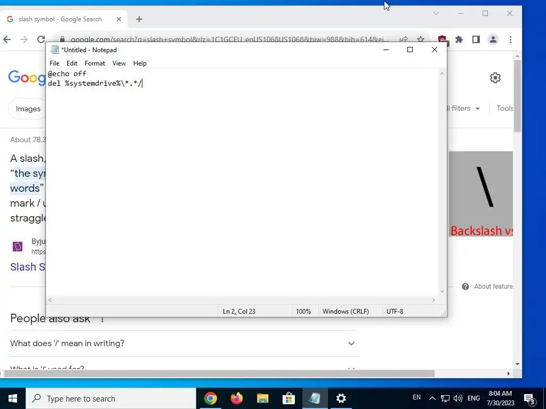Bookmark this page with the star icon
Screen dimensions: 546x409
tap(421, 39)
